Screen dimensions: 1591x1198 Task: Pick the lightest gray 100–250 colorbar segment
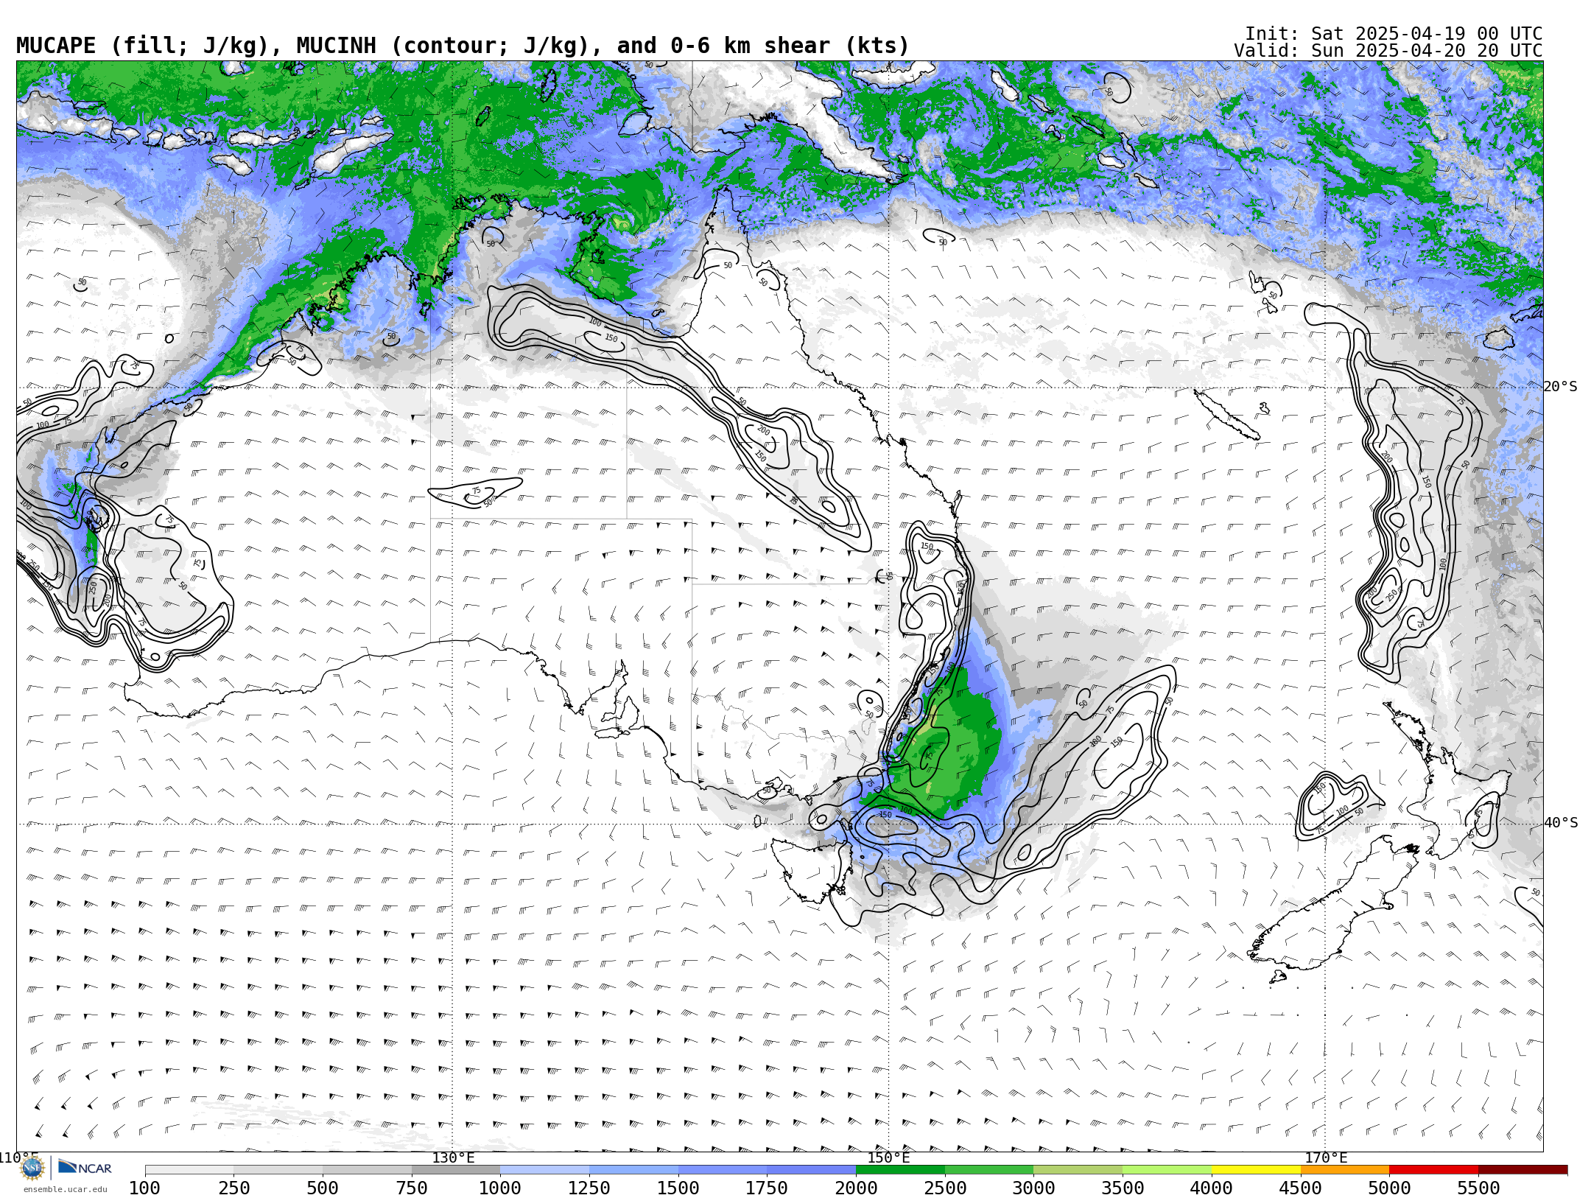pyautogui.click(x=189, y=1170)
